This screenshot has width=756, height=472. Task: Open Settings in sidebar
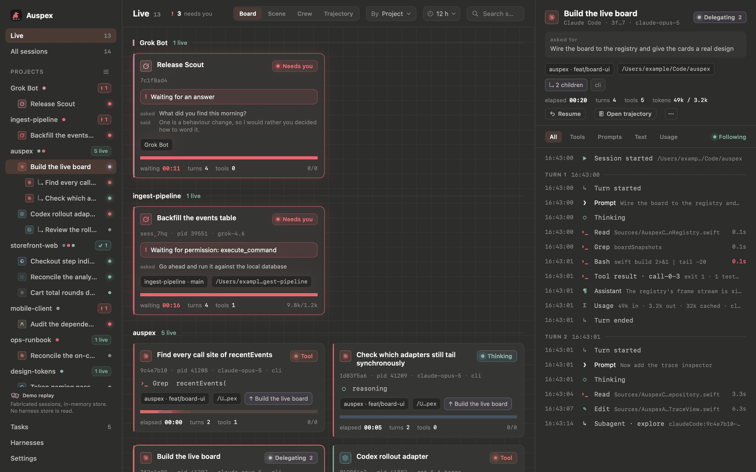(61, 458)
